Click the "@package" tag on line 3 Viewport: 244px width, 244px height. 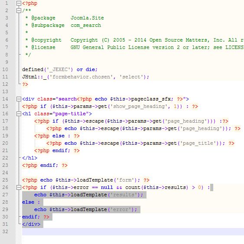(x=43, y=18)
